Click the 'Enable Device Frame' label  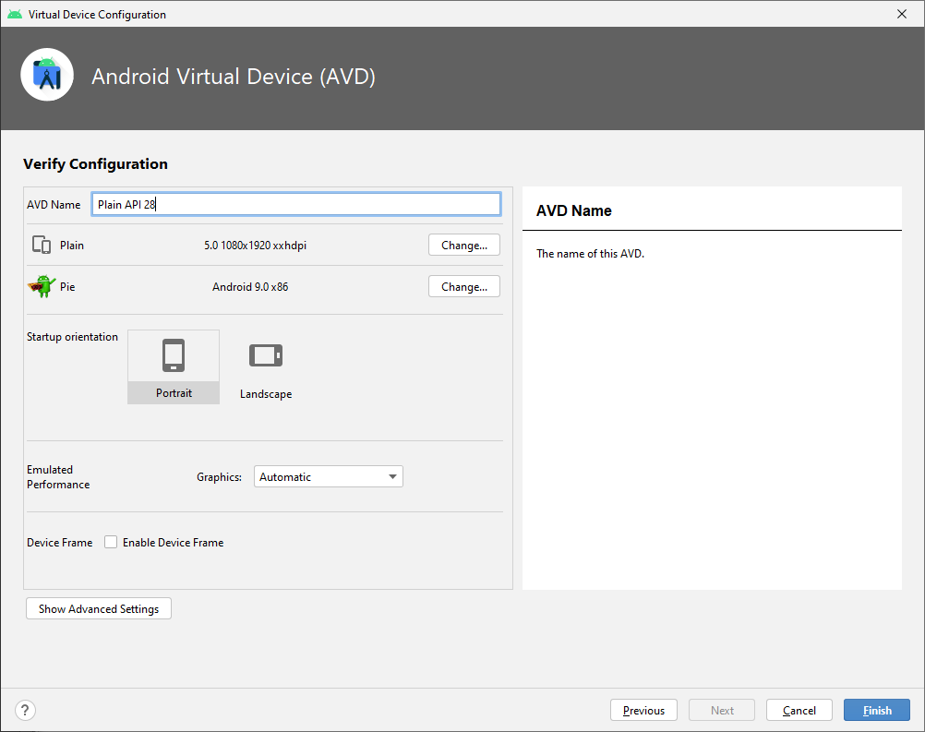(x=173, y=543)
